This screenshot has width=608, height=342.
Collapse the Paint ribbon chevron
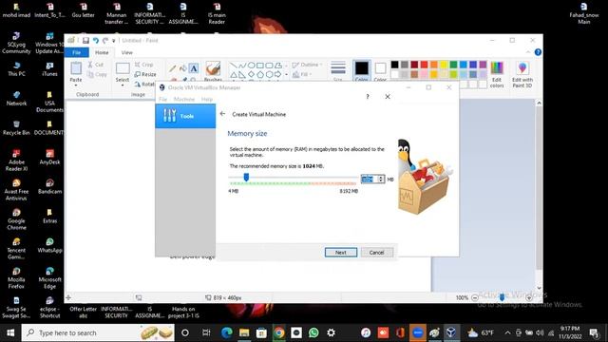coord(528,52)
